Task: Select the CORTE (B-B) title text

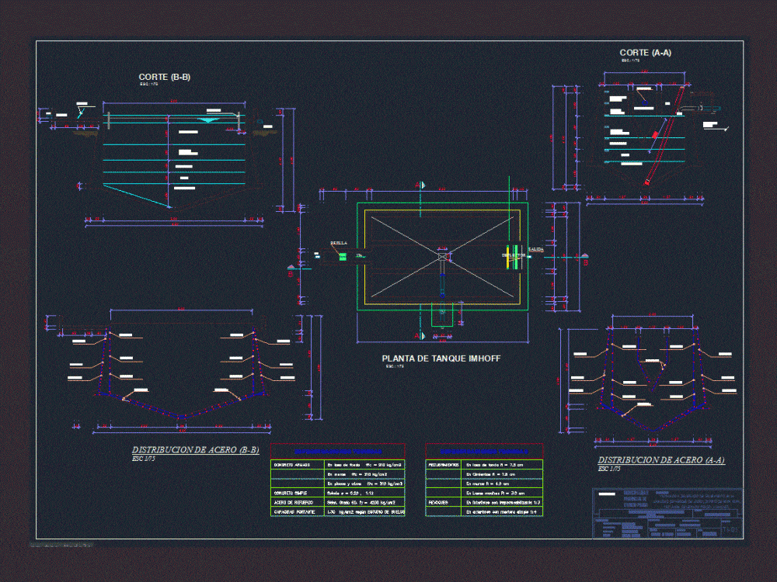Action: [x=166, y=78]
